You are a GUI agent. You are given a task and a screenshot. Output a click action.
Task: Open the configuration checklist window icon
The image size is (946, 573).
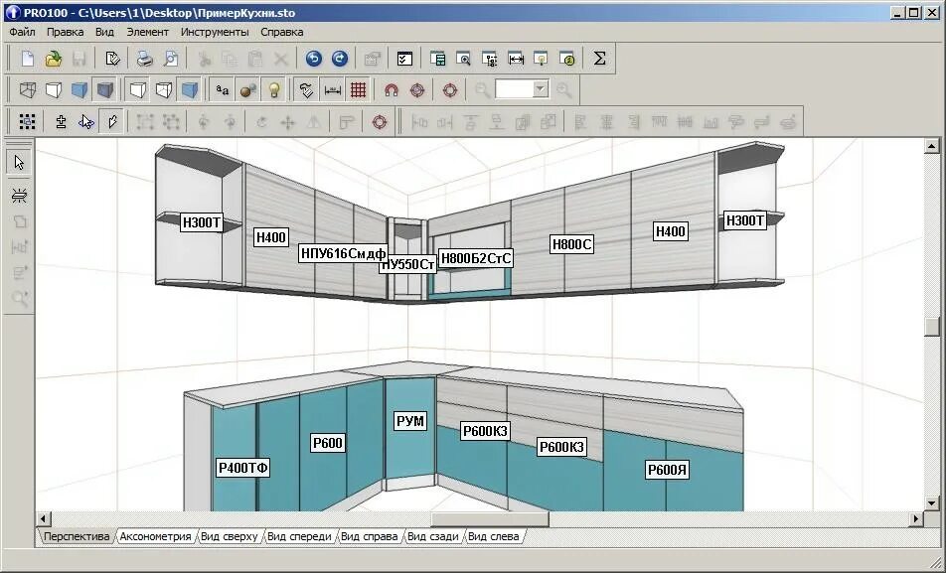point(404,59)
